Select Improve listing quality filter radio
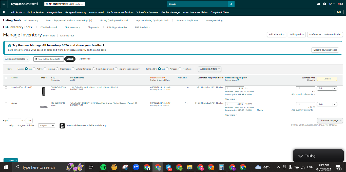This screenshot has width=346, height=172. click(116, 69)
